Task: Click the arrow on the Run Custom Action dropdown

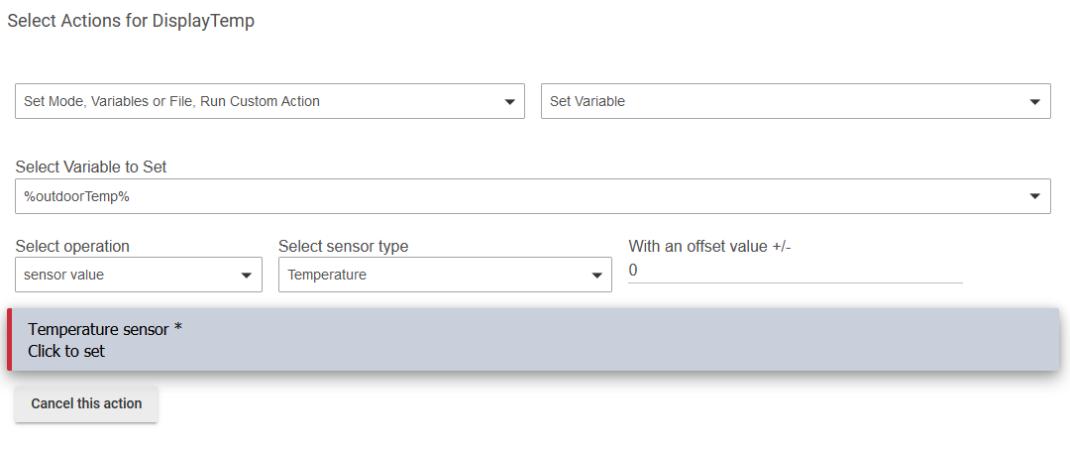Action: tap(509, 102)
